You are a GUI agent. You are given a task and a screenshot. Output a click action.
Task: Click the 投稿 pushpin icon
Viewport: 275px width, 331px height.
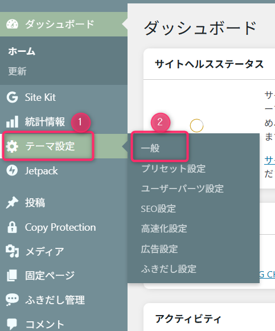(x=12, y=202)
